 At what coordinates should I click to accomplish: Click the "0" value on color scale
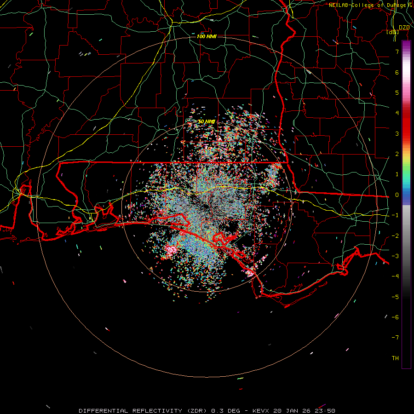(397, 195)
